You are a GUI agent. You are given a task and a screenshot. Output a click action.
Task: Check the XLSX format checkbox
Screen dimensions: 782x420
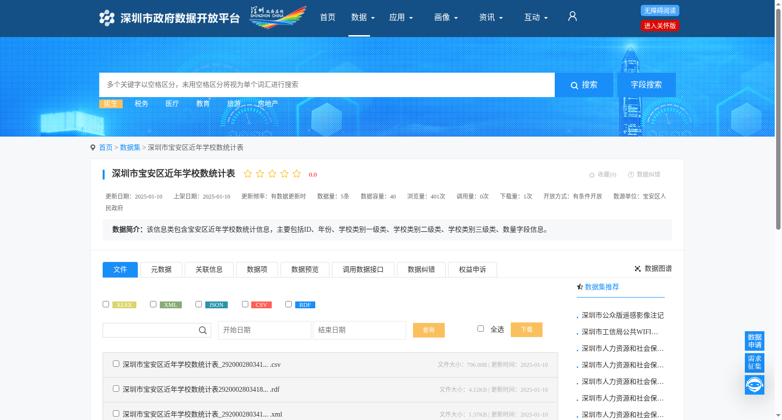(x=106, y=304)
